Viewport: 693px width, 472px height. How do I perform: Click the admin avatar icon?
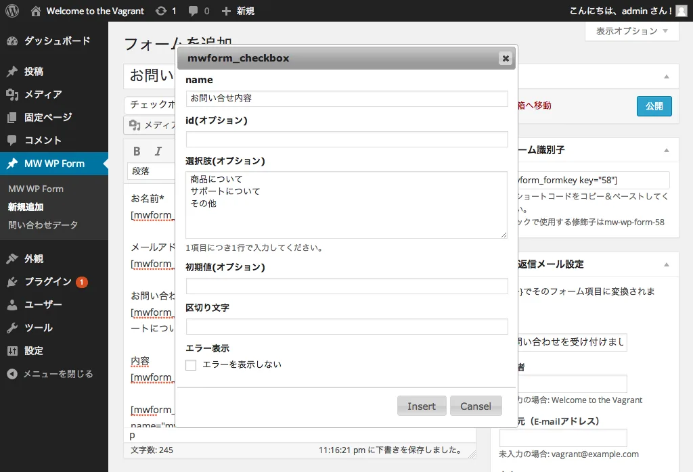pos(681,11)
